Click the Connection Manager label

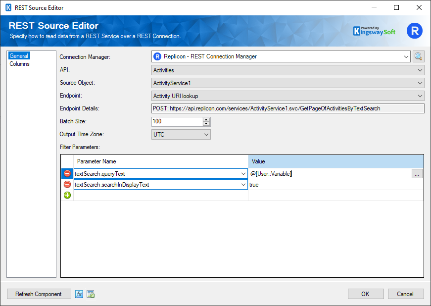[85, 57]
